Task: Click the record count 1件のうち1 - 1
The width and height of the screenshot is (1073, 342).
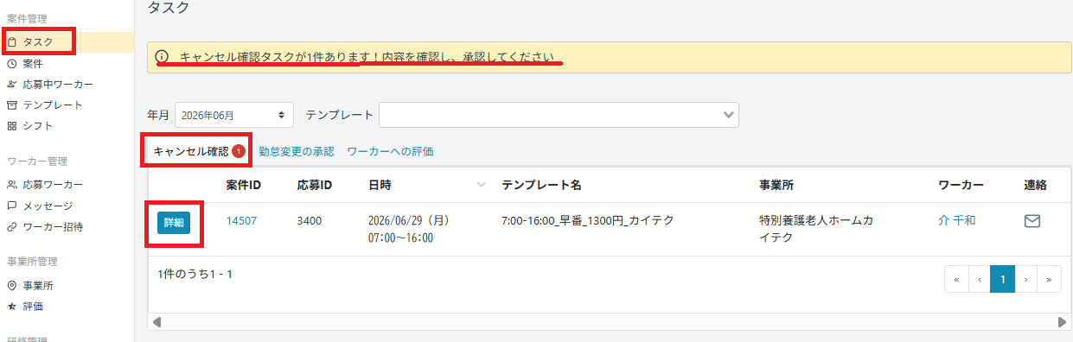Action: tap(195, 274)
